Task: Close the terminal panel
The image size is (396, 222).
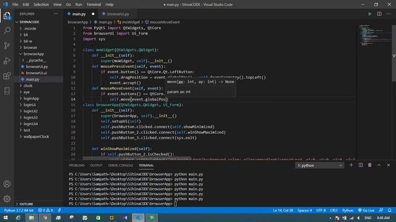Action: click(x=389, y=165)
